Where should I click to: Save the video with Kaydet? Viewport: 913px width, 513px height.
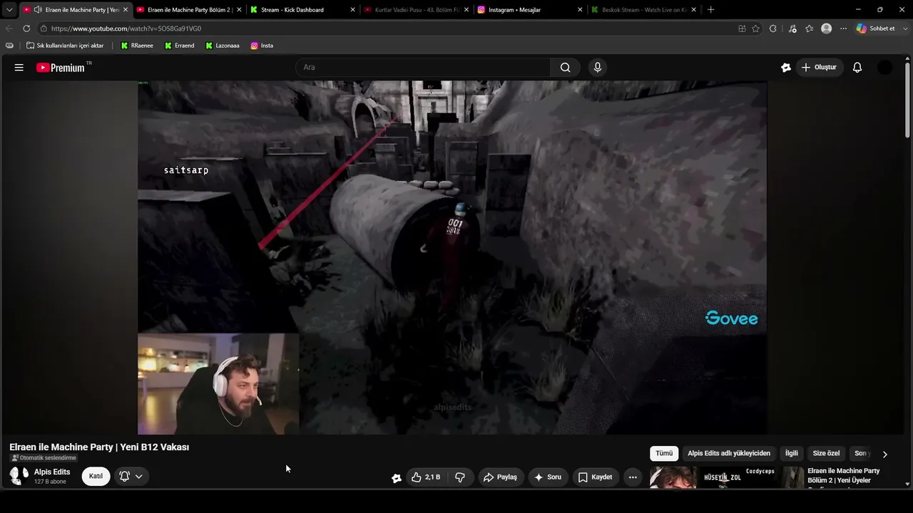click(x=595, y=477)
